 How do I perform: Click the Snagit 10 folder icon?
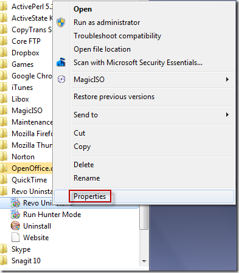click(4, 261)
